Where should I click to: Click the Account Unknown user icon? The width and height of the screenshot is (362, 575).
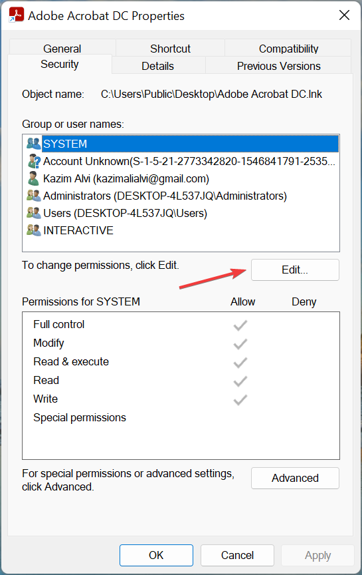[34, 161]
